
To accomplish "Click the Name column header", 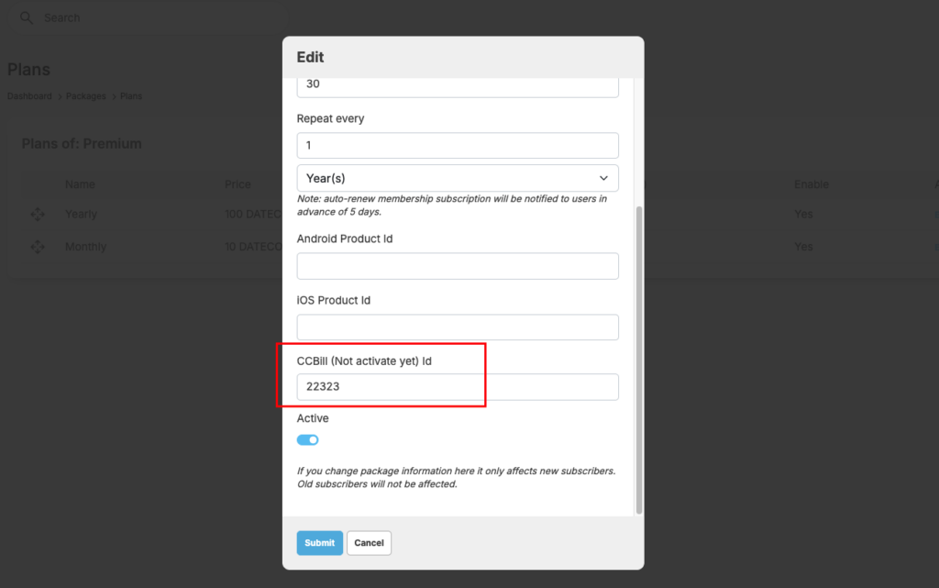I will 80,184.
